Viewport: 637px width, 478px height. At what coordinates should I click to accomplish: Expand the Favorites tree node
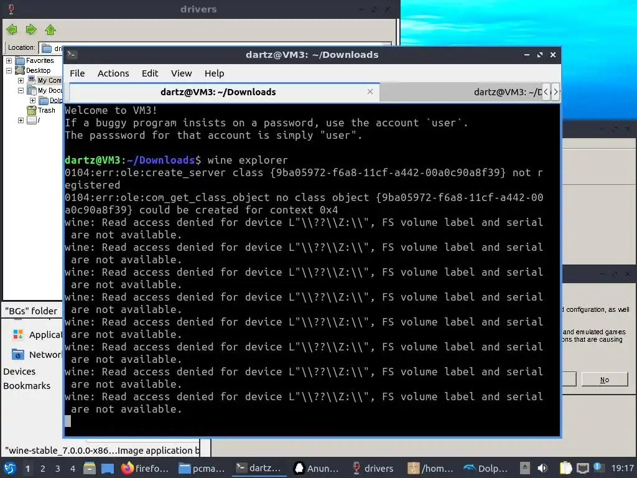(x=9, y=60)
